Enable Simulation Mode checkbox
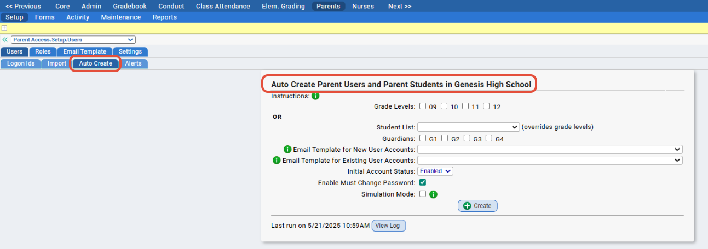Viewport: 708px width, 249px height. [423, 193]
